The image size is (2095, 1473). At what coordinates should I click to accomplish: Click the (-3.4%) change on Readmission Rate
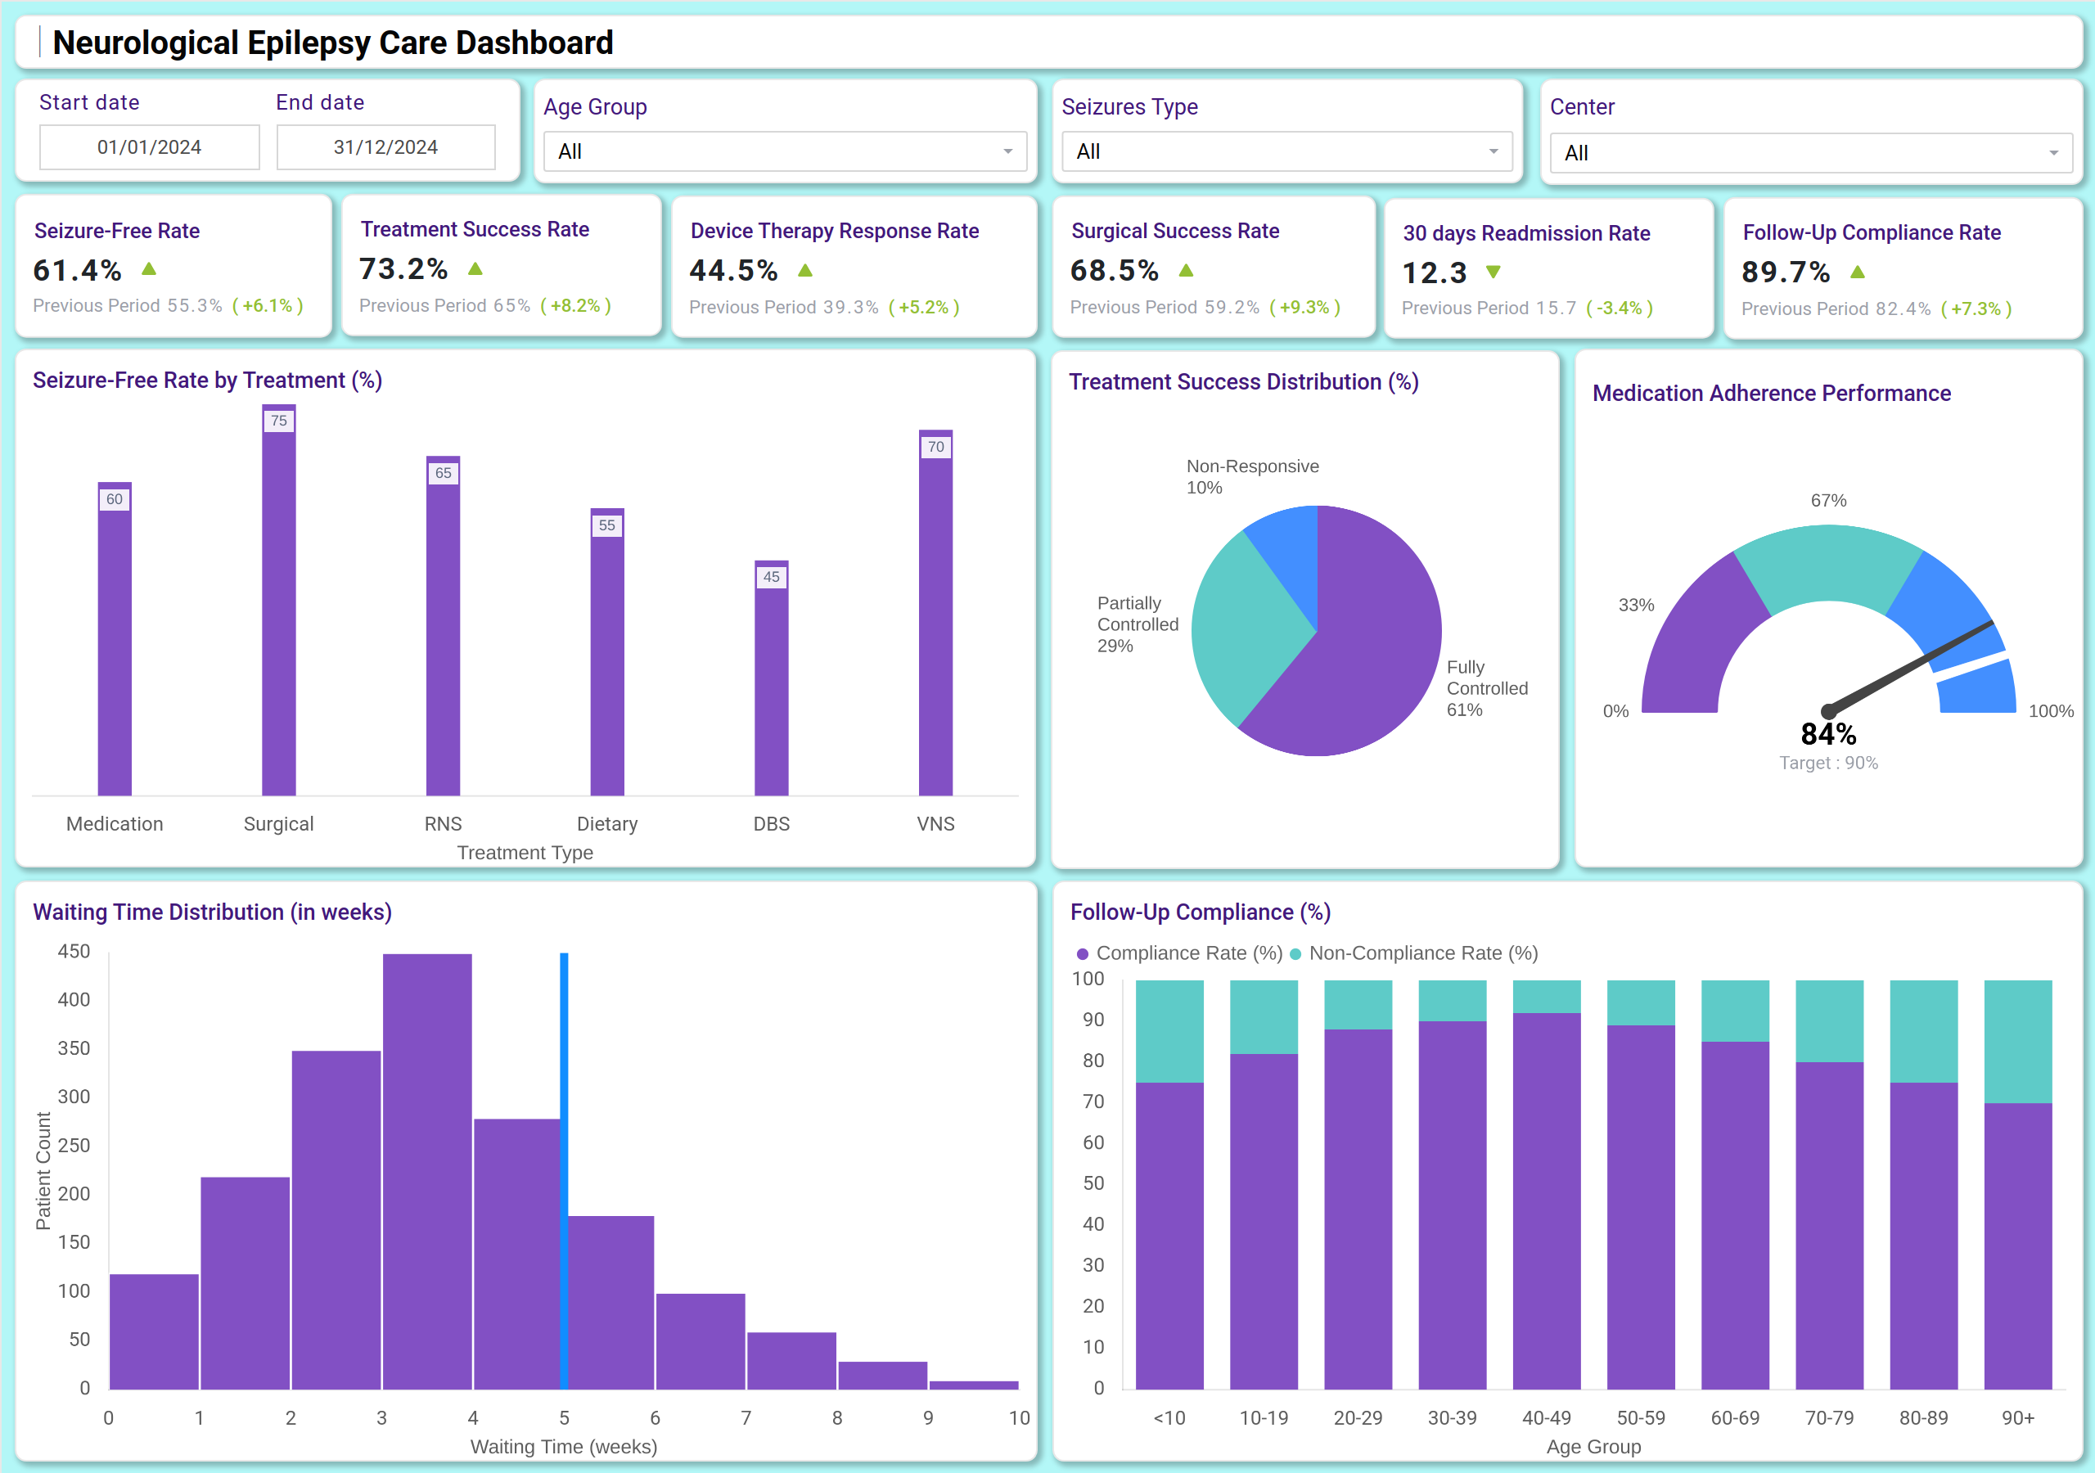tap(1620, 309)
